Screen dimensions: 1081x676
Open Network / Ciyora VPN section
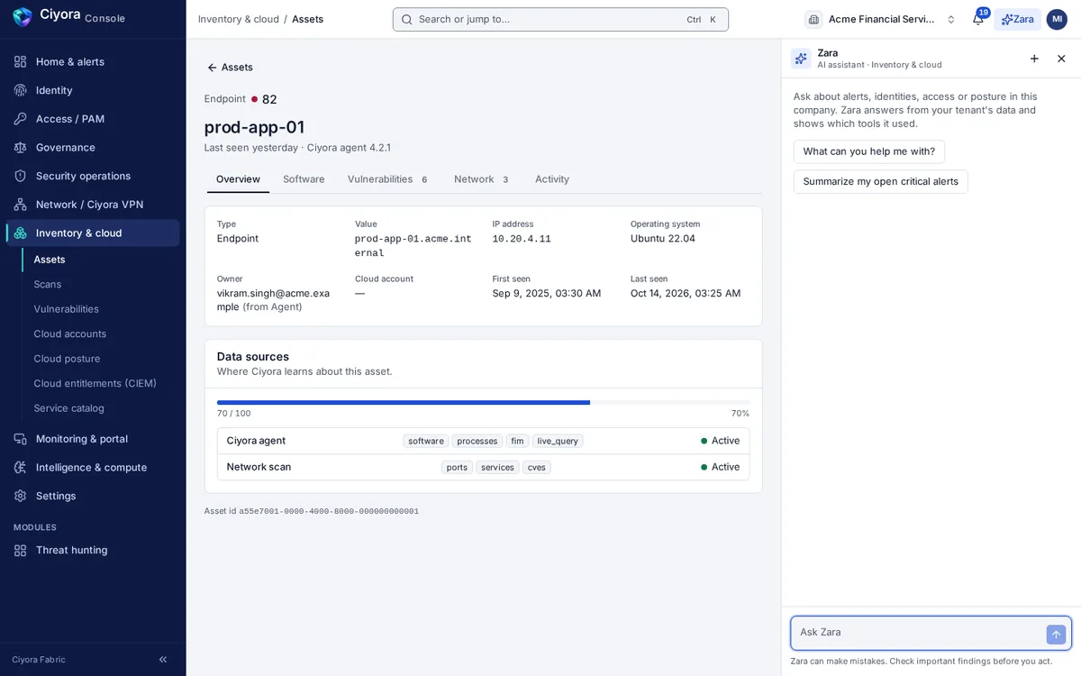[93, 205]
